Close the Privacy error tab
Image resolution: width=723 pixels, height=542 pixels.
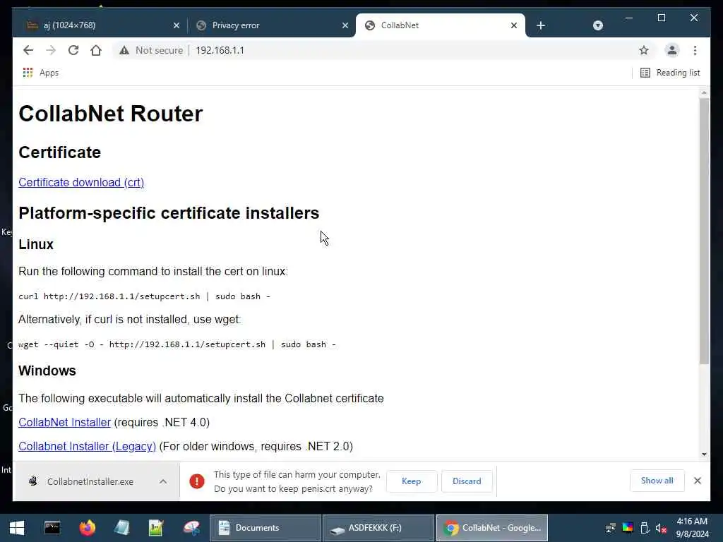(345, 25)
